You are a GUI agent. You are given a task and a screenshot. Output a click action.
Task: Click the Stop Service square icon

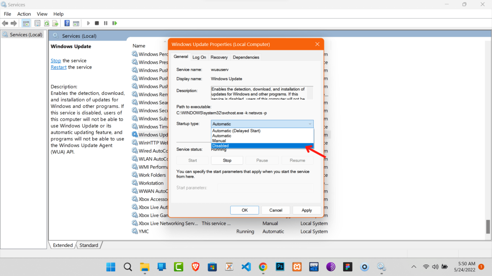point(97,23)
